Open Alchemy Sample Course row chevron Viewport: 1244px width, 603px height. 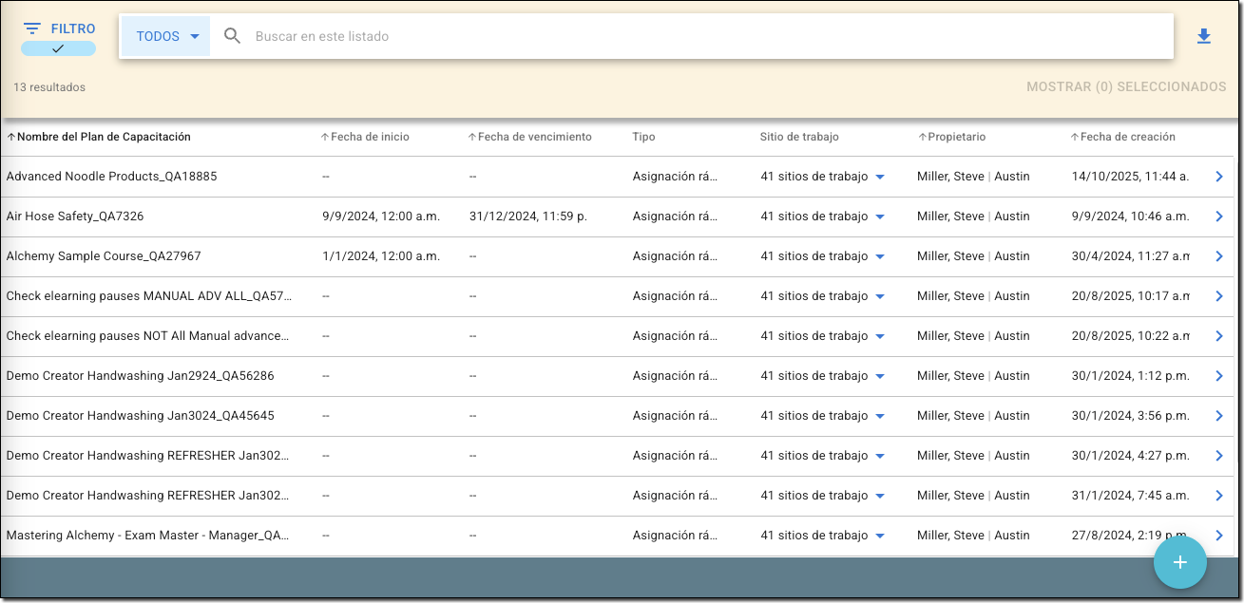(x=1219, y=256)
